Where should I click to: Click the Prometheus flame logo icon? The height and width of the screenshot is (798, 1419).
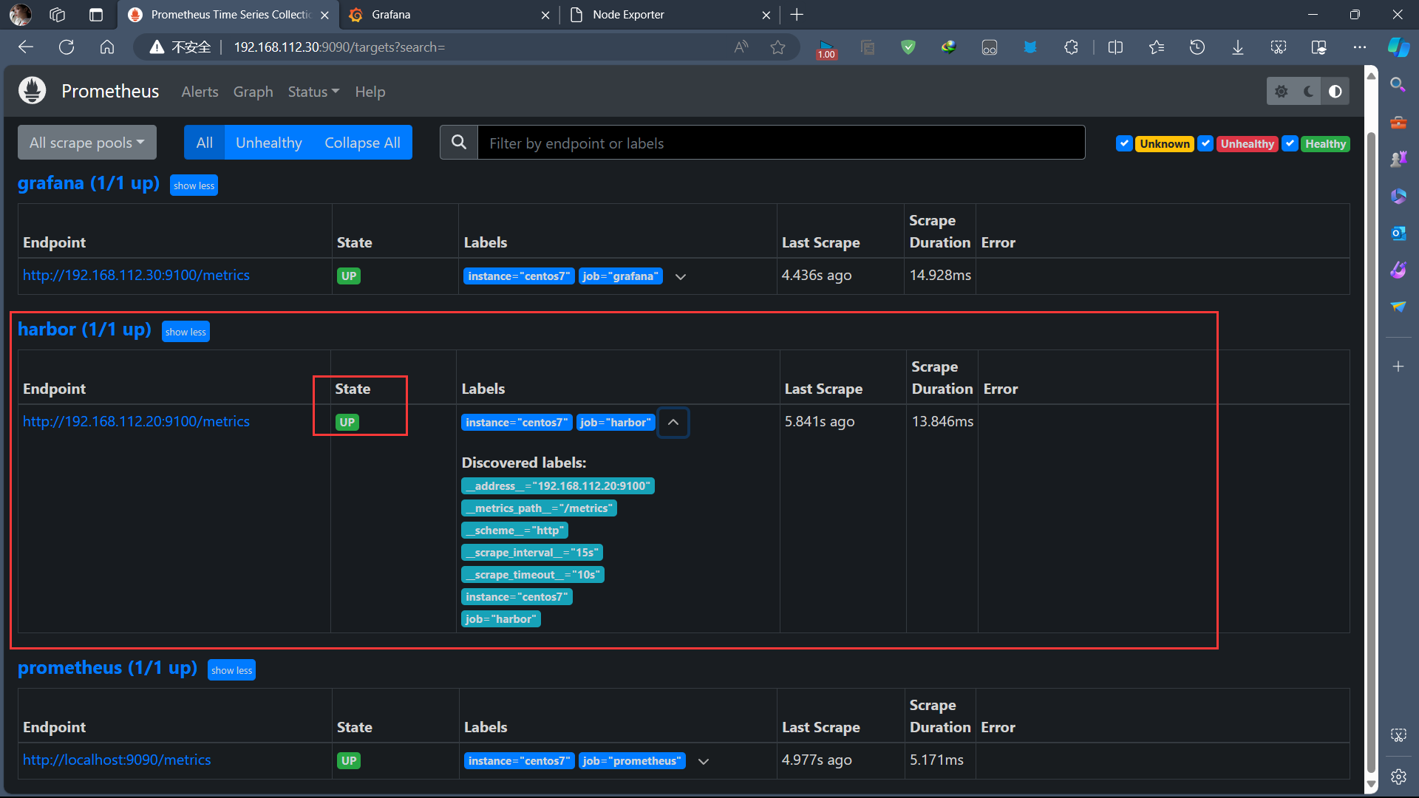click(32, 91)
